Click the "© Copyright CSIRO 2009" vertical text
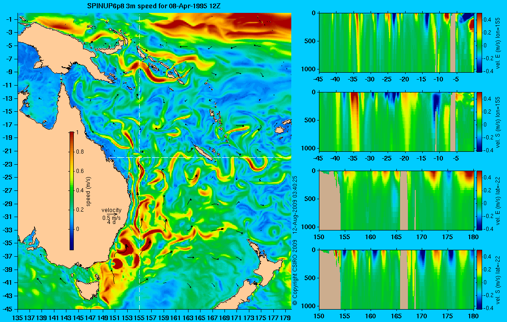The image size is (507, 322). coord(295,273)
